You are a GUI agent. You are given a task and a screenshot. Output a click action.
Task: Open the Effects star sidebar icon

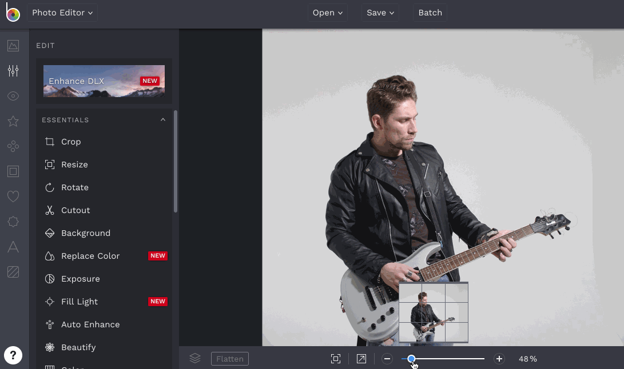13,121
